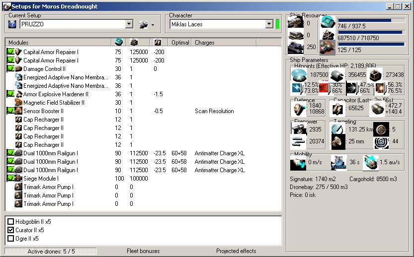
Task: Toggle Armor Explosive Hardener II checkmark
Action: point(10,94)
